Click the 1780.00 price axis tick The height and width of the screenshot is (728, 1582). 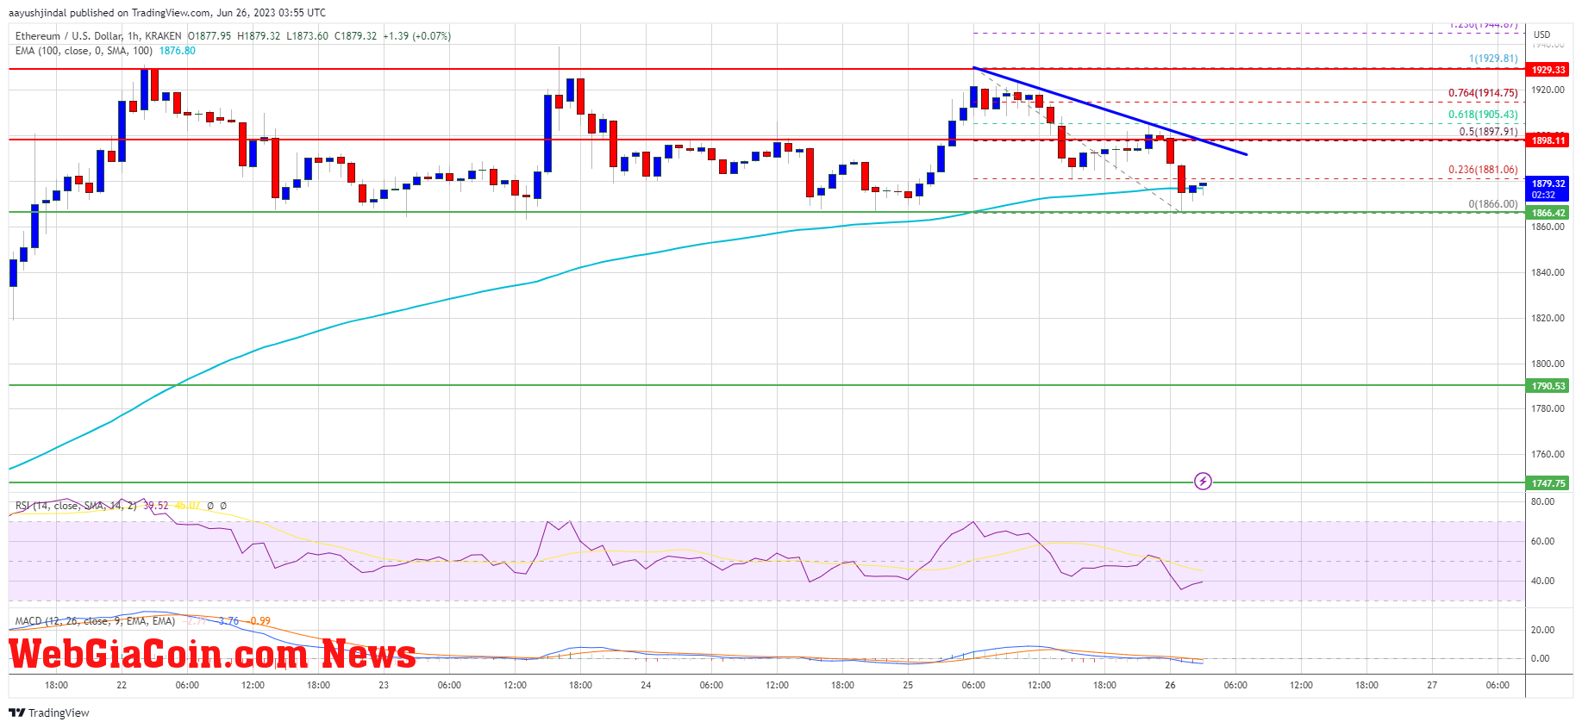(x=1548, y=408)
